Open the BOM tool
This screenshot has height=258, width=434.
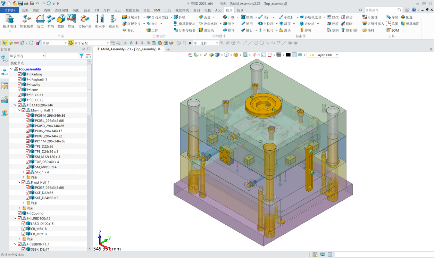click(x=392, y=30)
